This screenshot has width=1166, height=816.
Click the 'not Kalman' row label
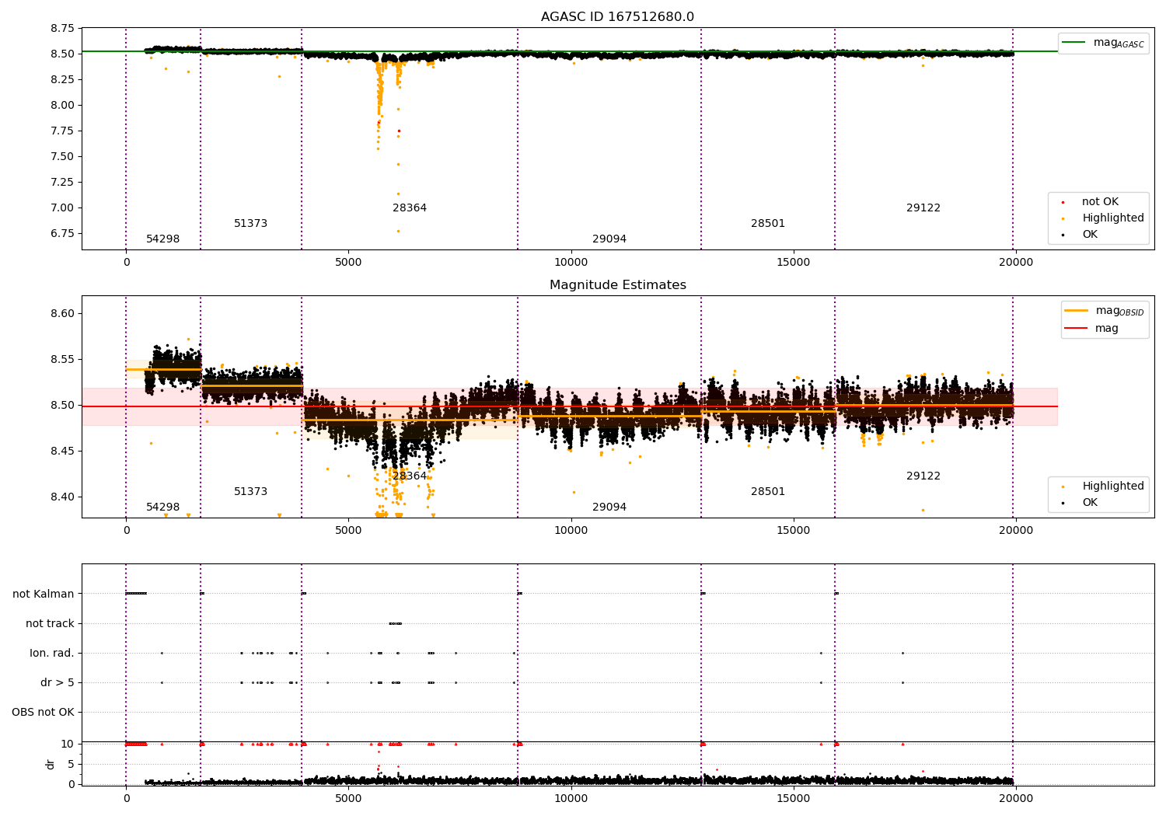click(x=44, y=595)
